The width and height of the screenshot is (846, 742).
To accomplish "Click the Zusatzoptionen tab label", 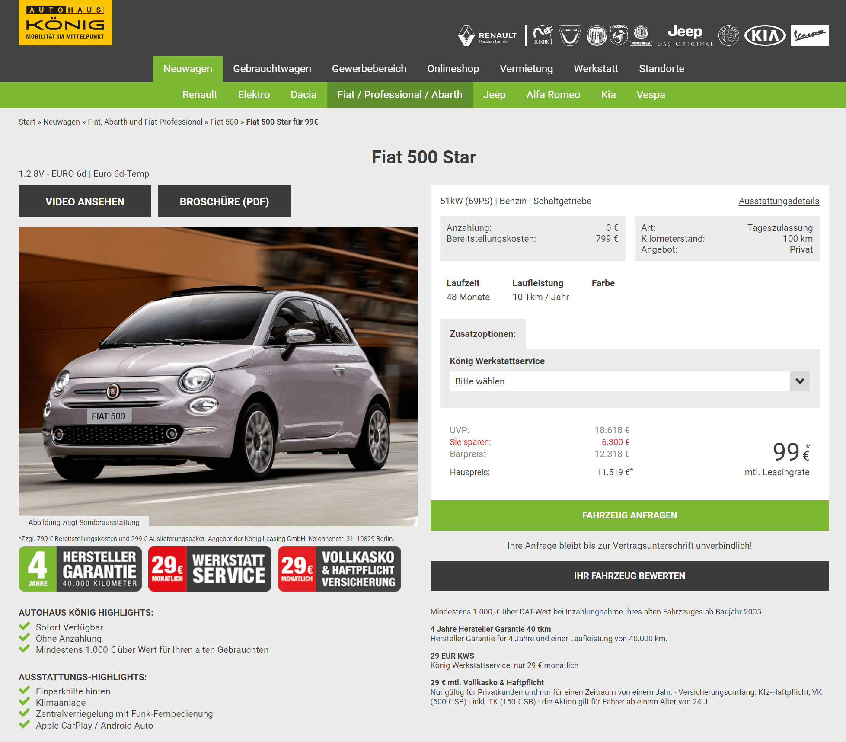I will (482, 334).
